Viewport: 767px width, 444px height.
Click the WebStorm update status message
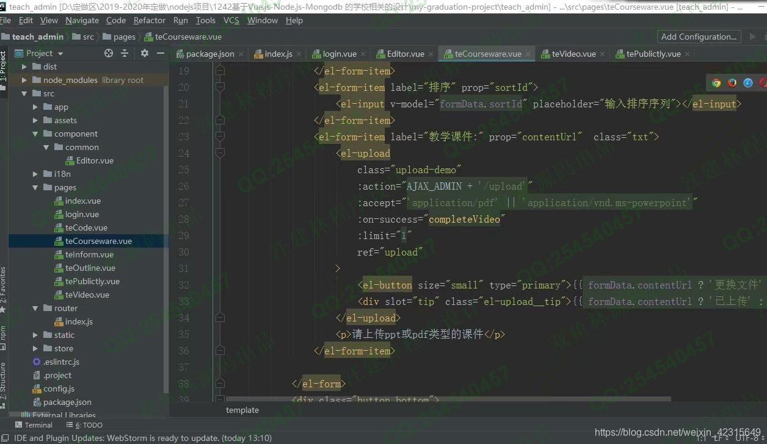pos(143,438)
